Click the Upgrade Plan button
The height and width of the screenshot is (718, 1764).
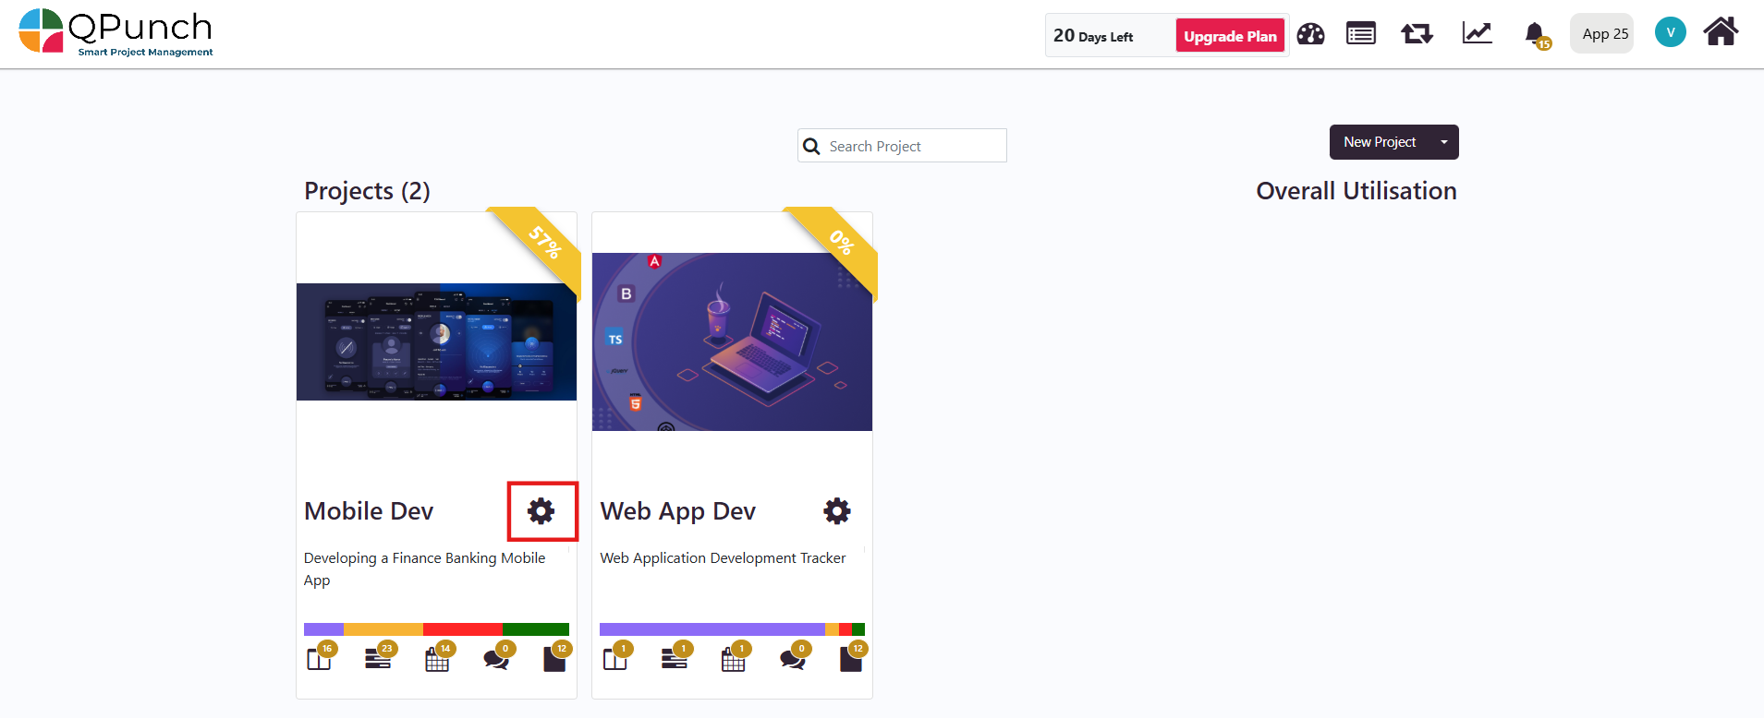(1230, 36)
